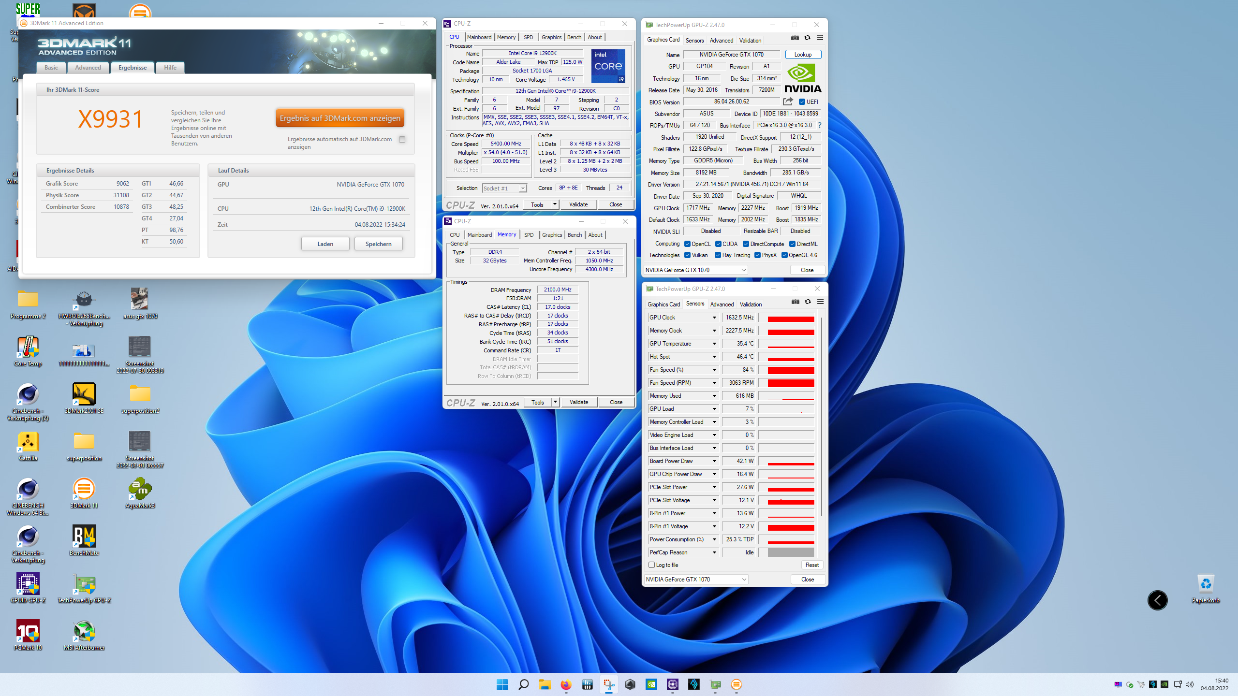
Task: Open the Core Temp desktop shortcut
Action: pyautogui.click(x=28, y=352)
